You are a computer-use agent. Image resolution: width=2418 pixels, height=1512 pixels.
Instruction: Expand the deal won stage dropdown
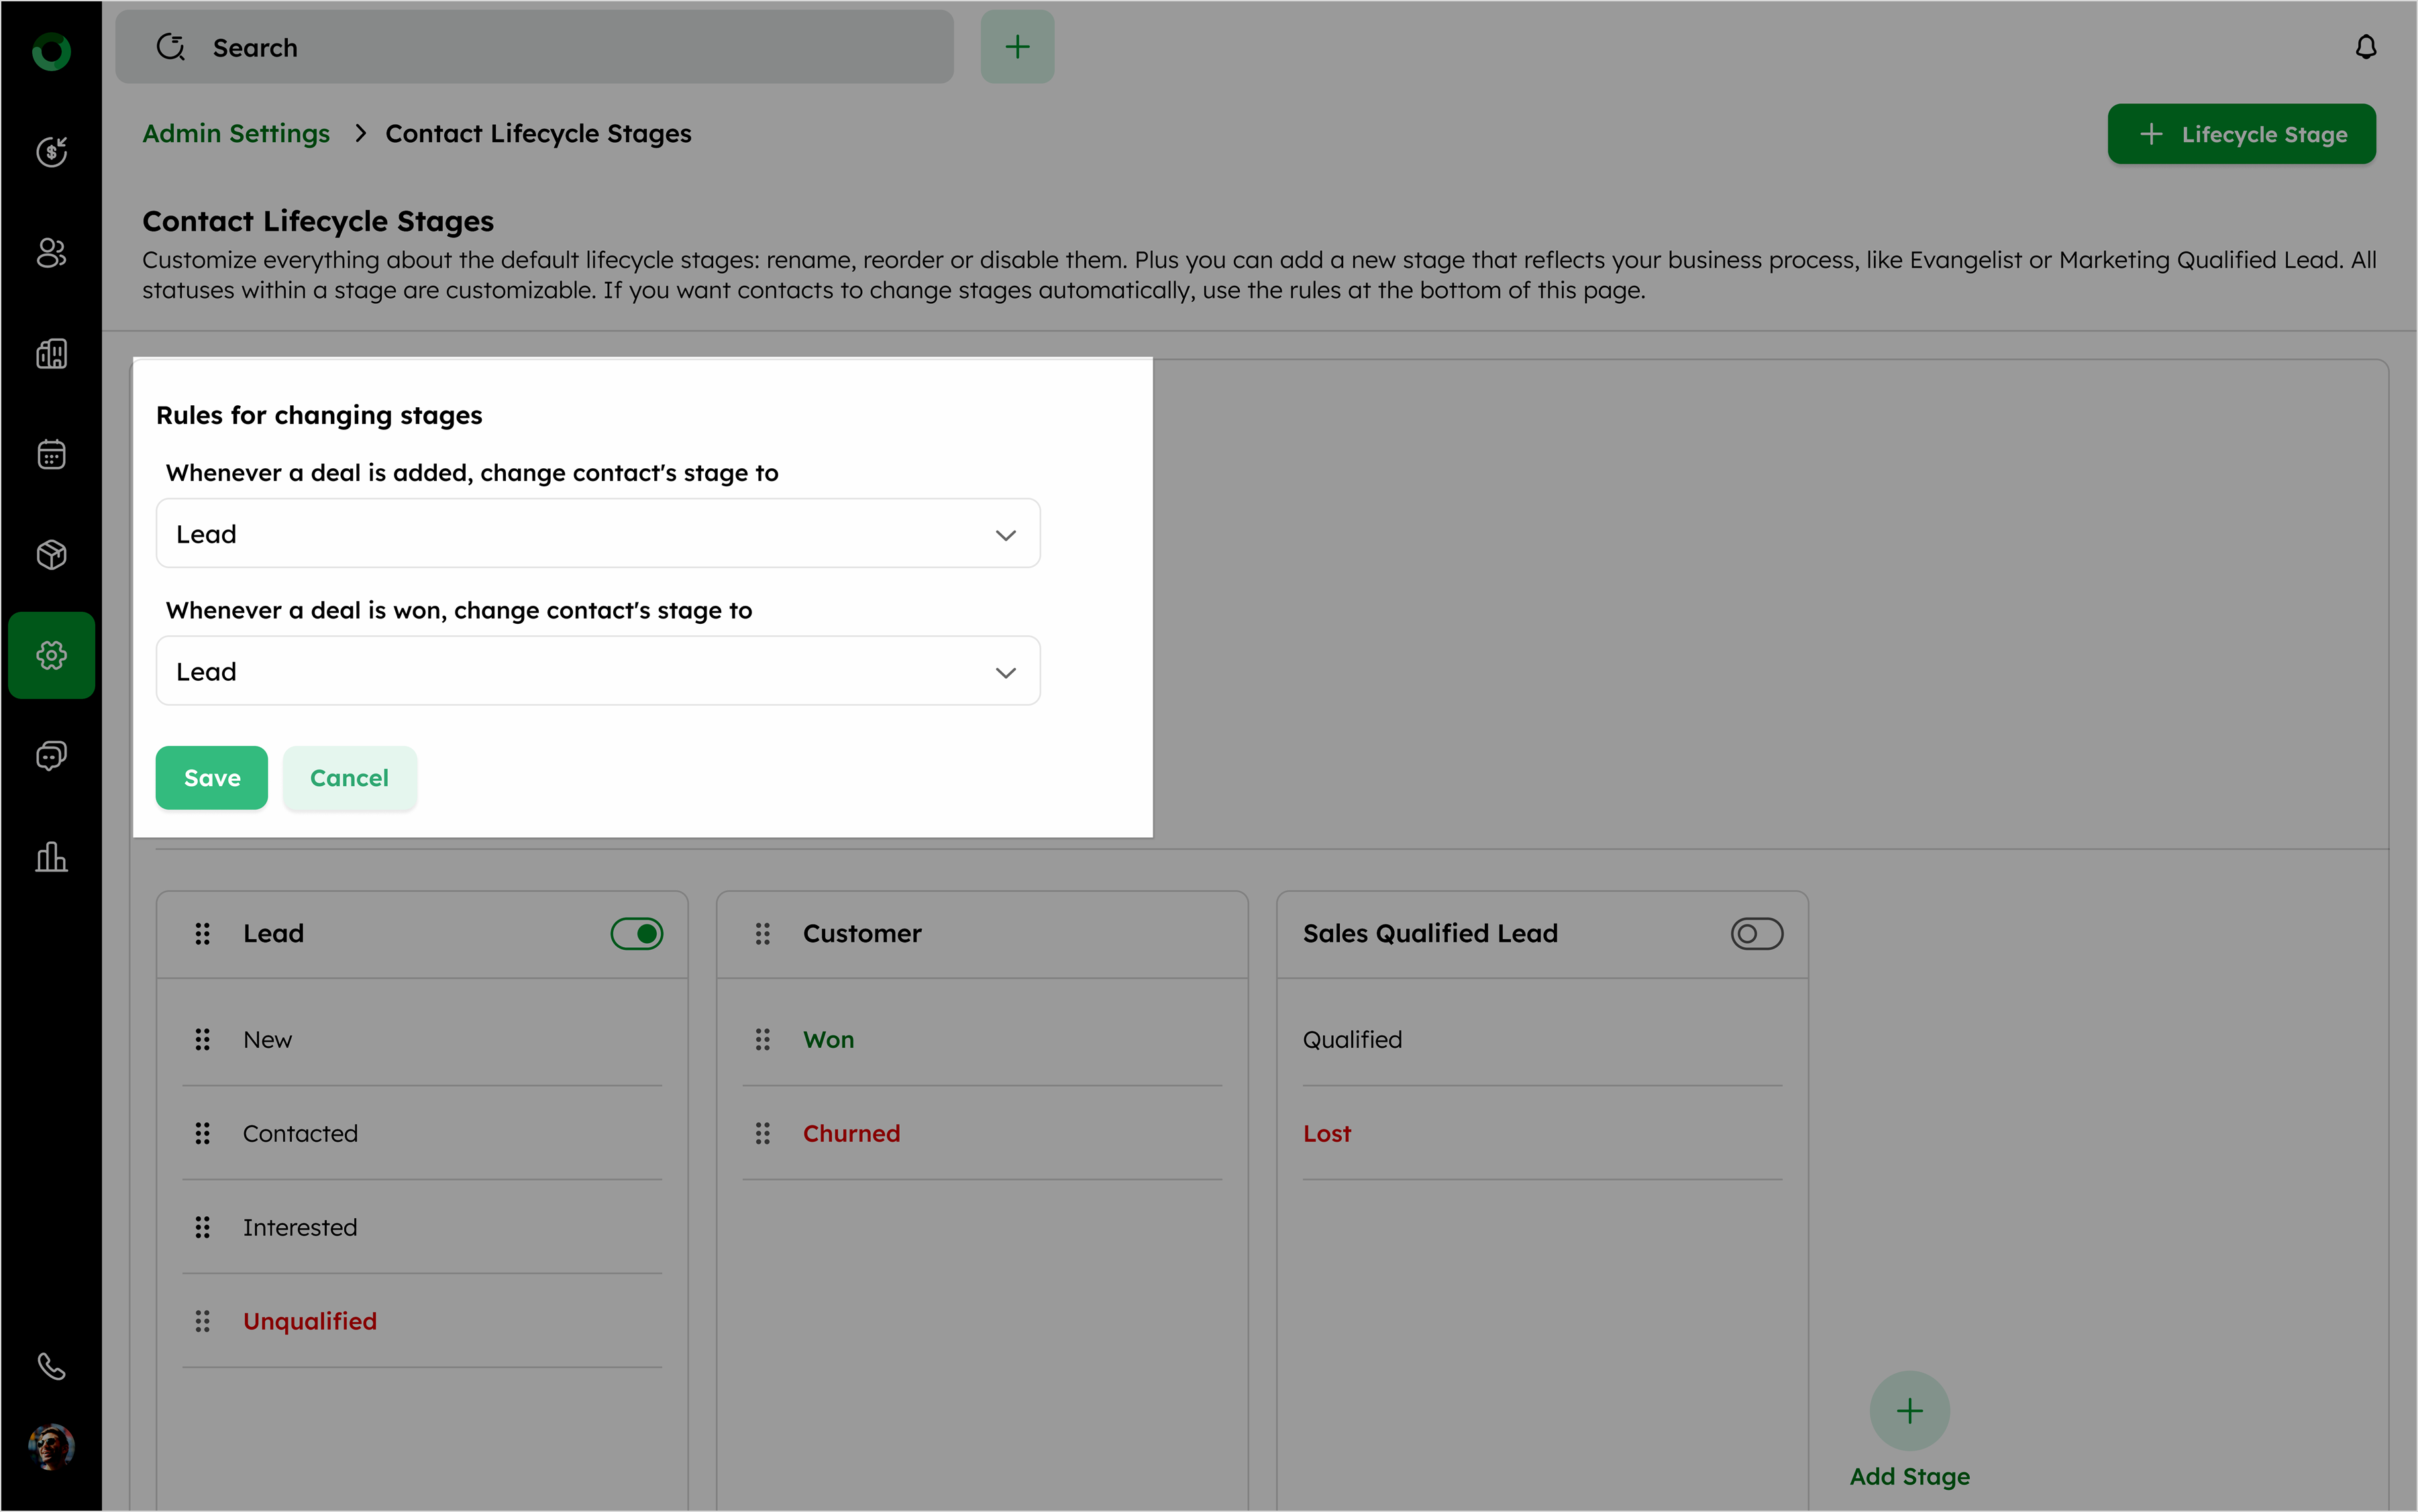point(598,671)
